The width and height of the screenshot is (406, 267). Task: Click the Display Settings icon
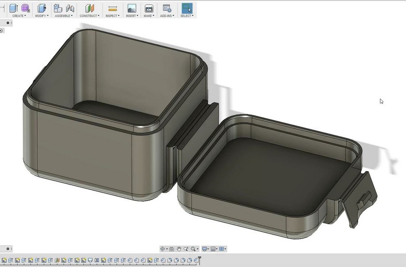(x=205, y=249)
